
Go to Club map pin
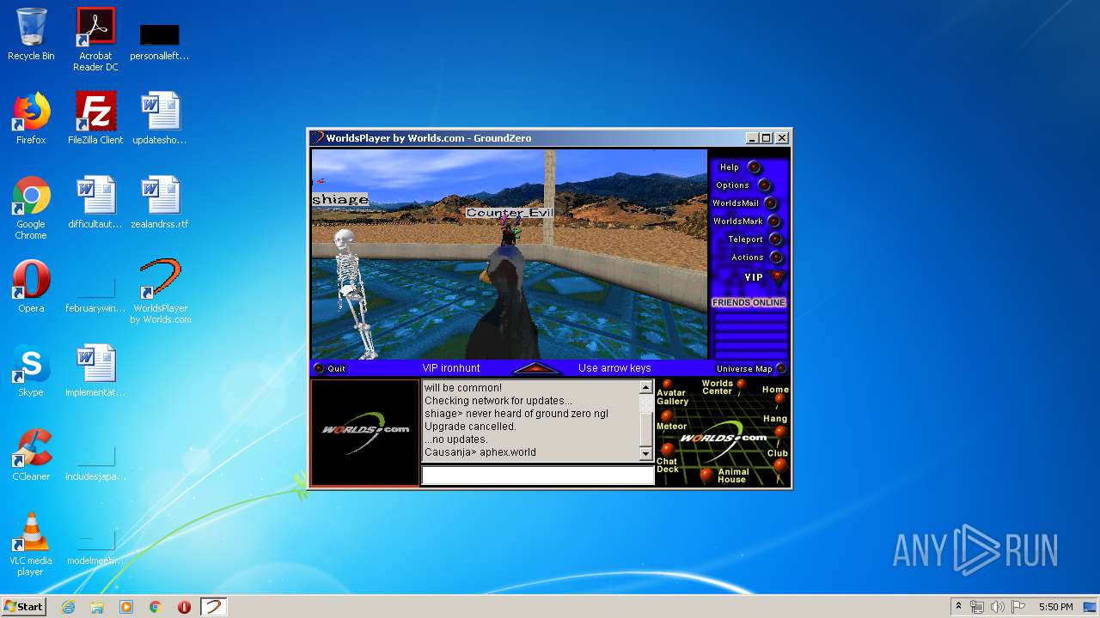(x=779, y=464)
